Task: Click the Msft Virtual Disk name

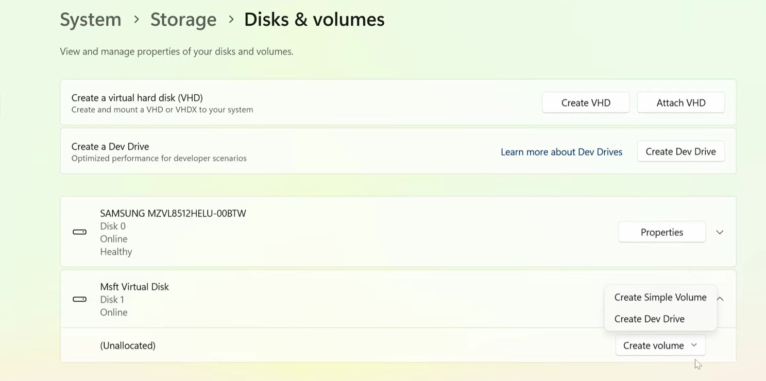Action: (134, 287)
